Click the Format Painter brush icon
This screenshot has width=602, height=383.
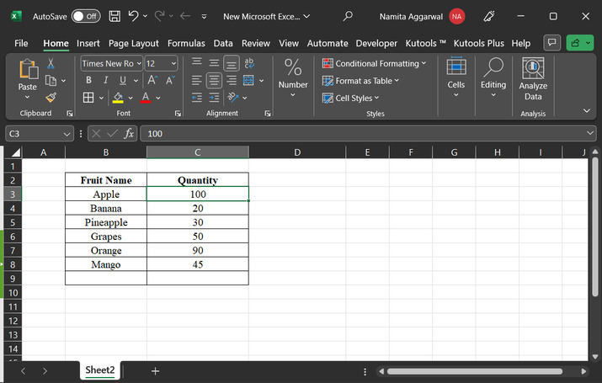[x=51, y=98]
